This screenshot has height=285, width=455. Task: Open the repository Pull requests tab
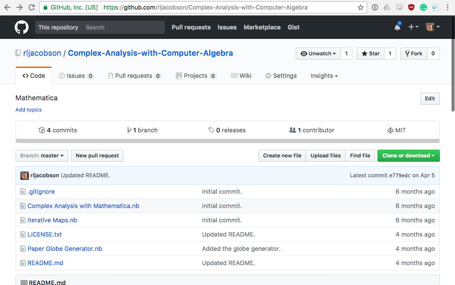(x=135, y=76)
